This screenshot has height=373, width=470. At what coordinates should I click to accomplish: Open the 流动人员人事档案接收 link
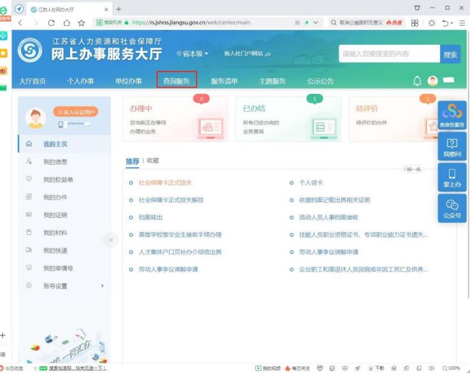point(329,217)
